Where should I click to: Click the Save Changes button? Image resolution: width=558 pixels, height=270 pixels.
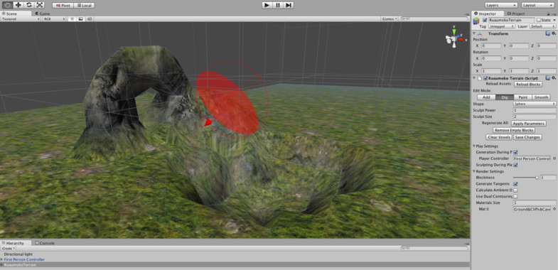[x=528, y=137]
